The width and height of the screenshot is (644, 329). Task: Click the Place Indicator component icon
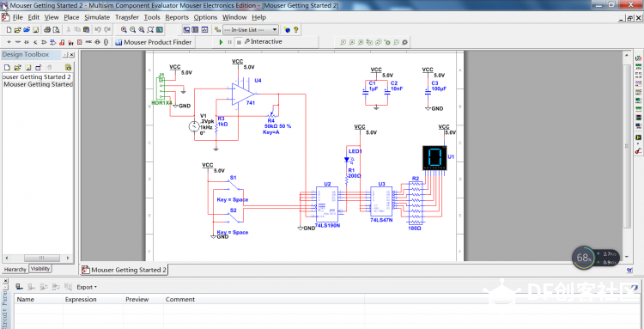click(80, 42)
